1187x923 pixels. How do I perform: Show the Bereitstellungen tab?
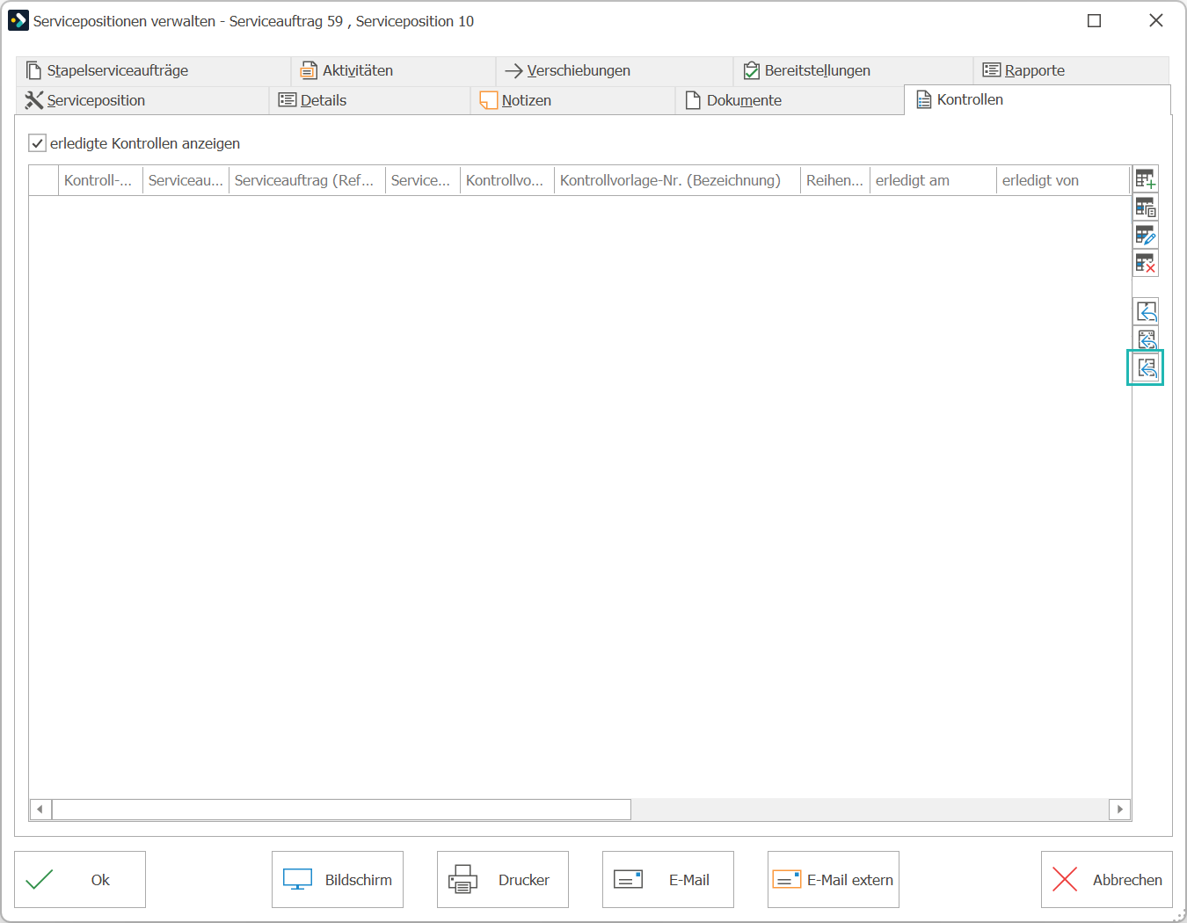853,70
